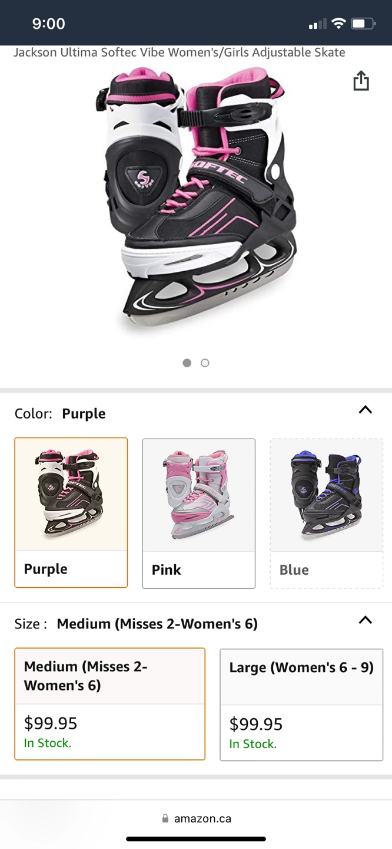Click the padlock icon next to amazon.ca
Screen dimensions: 392x849
pyautogui.click(x=165, y=818)
